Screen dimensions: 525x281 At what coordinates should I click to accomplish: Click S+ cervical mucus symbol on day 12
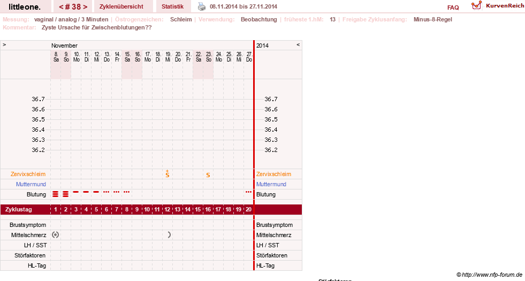[x=168, y=173]
